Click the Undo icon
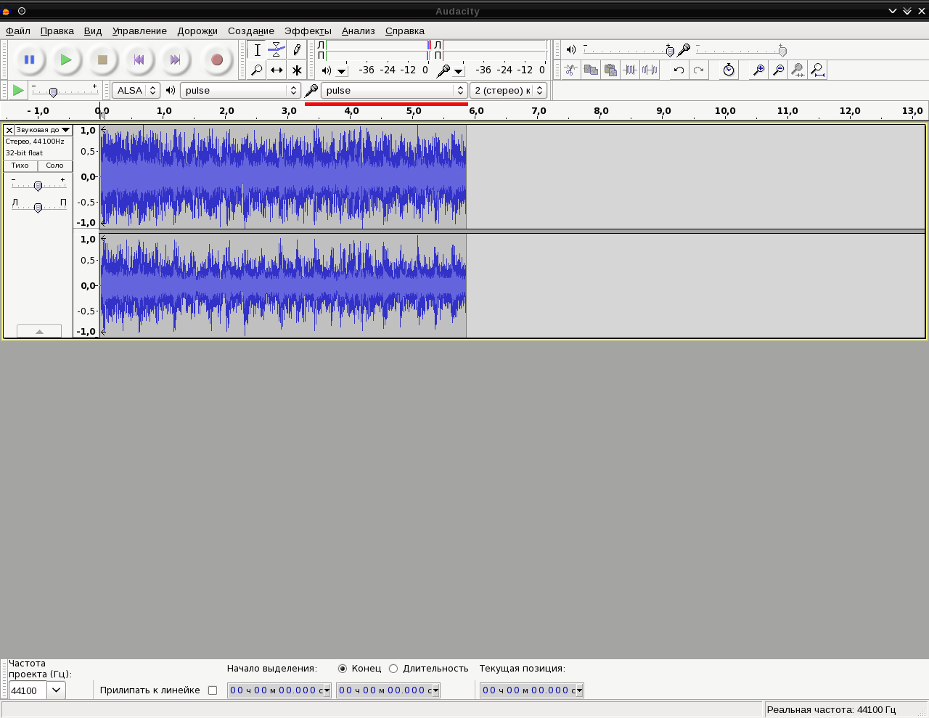The image size is (929, 718). (x=679, y=70)
